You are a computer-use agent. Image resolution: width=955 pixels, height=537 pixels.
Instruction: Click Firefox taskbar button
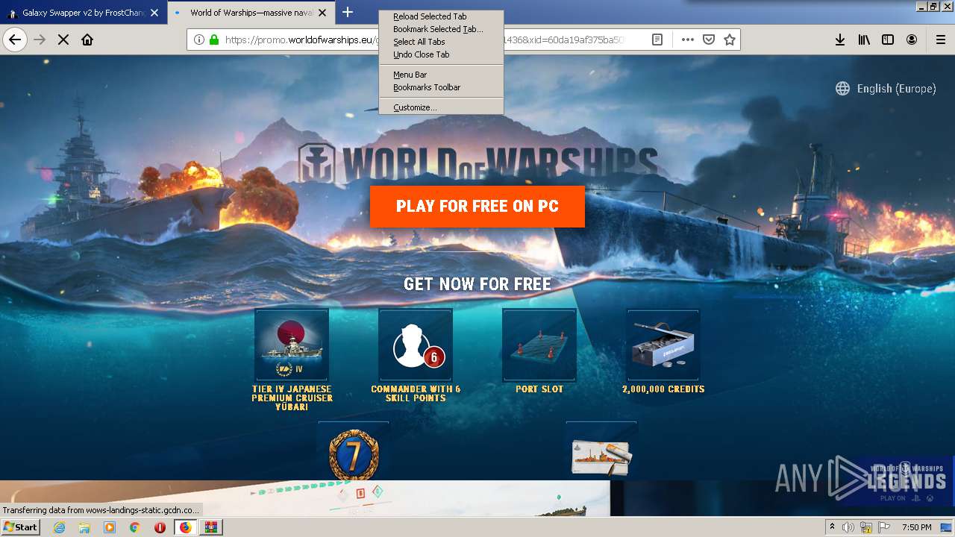(x=185, y=527)
